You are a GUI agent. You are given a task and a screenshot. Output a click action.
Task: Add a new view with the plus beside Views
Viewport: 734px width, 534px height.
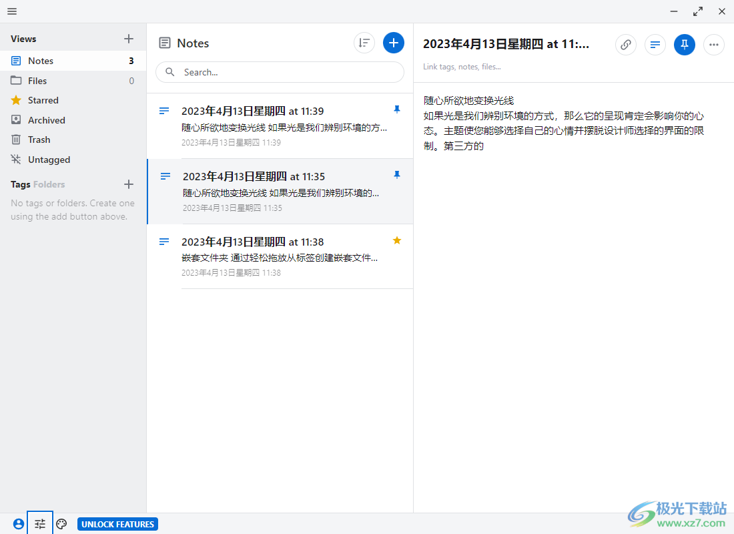coord(128,38)
